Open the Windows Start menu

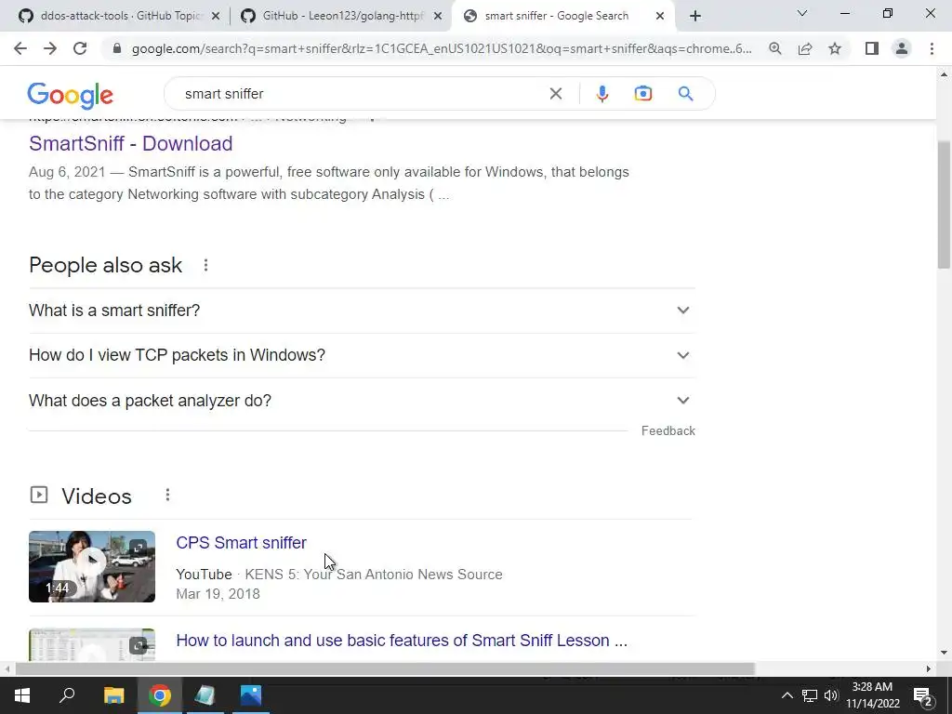pos(22,695)
